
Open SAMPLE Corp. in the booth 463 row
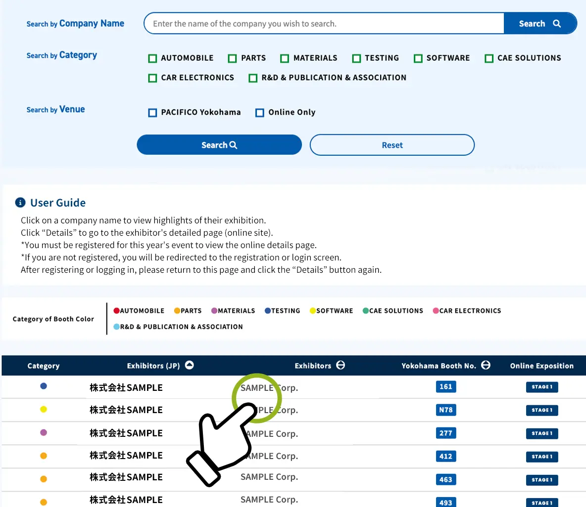(269, 477)
